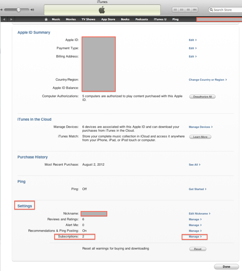Switch to grid view
Screen dimensions: 242x271
[188, 10]
